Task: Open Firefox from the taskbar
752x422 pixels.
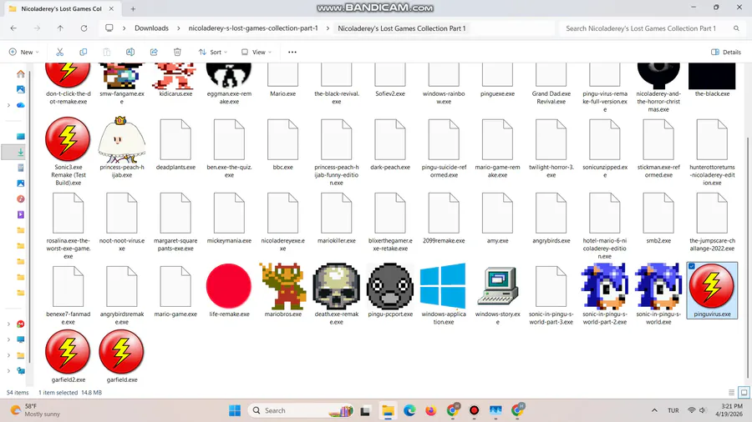Action: coord(430,410)
